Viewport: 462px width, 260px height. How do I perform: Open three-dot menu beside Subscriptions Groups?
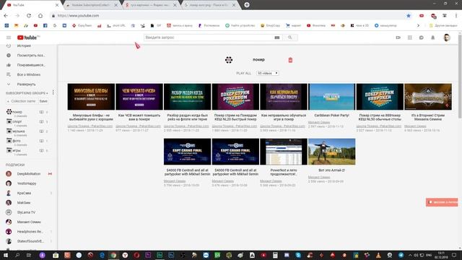(x=53, y=93)
